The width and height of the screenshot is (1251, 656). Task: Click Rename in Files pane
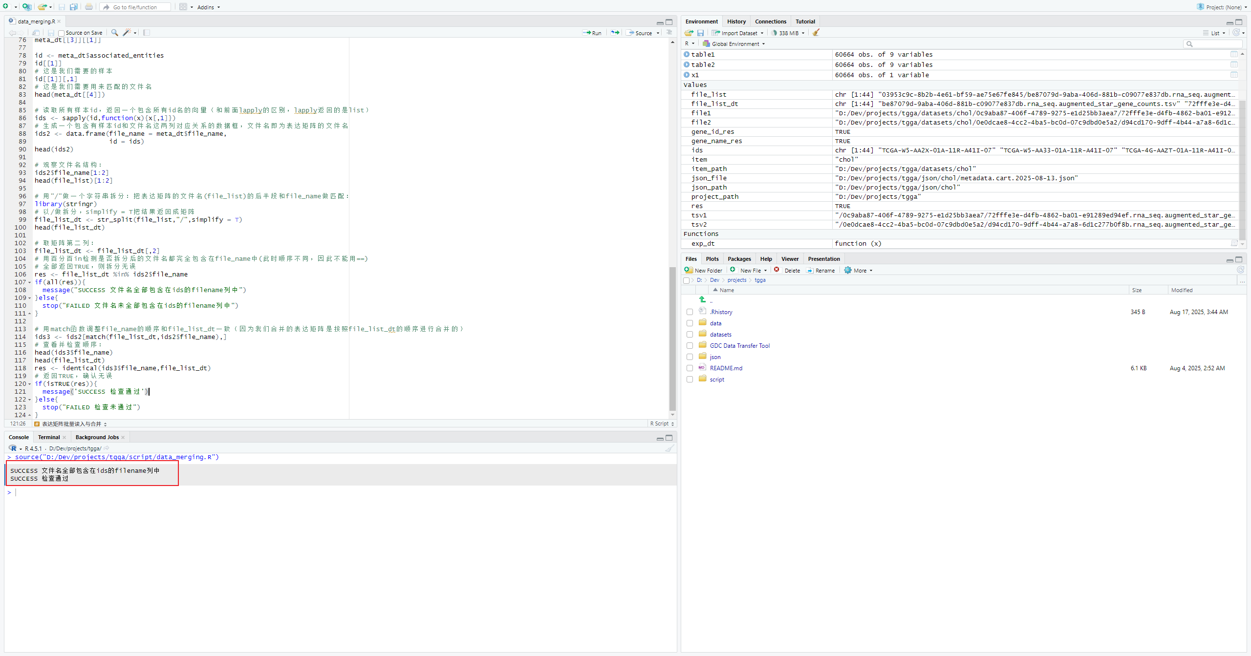point(820,270)
